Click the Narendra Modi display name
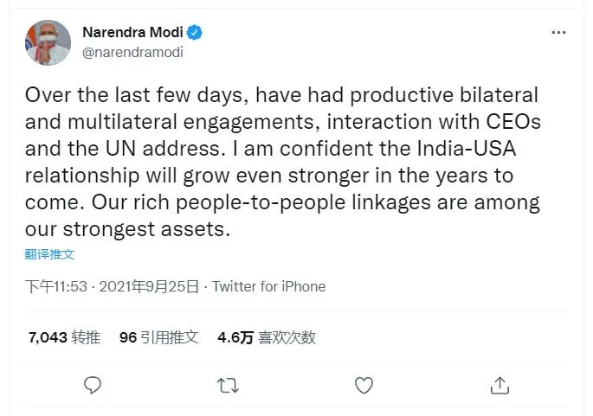 132,33
